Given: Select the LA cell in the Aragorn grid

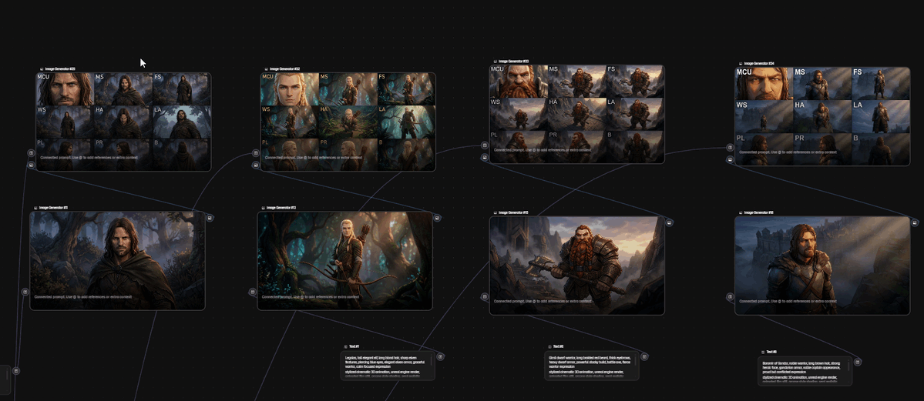Looking at the screenshot, I should [x=182, y=122].
